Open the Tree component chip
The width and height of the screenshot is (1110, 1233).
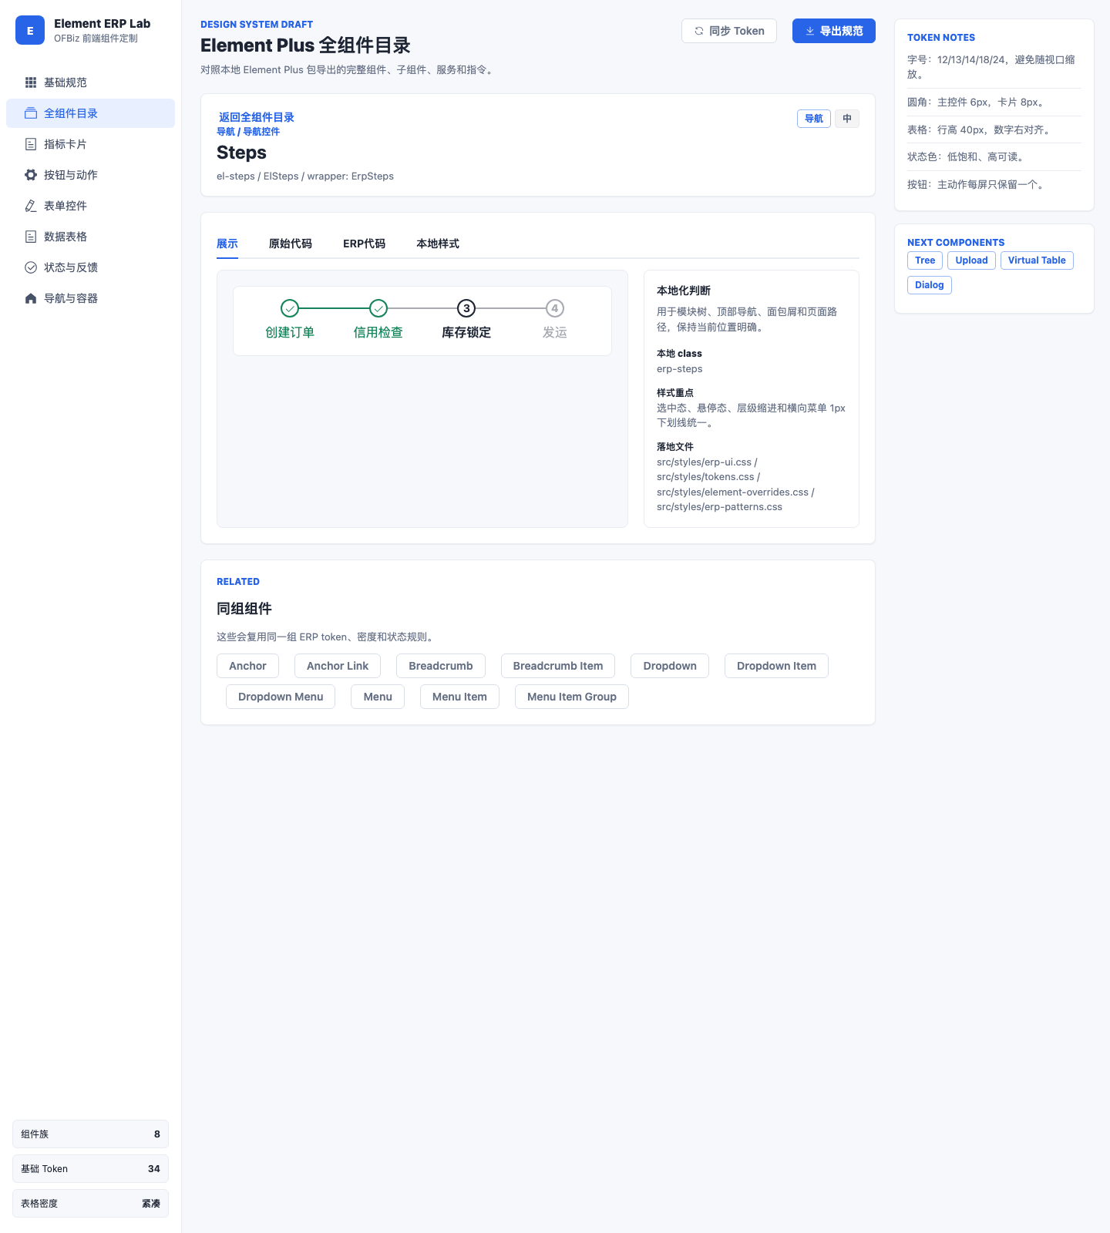pos(925,260)
